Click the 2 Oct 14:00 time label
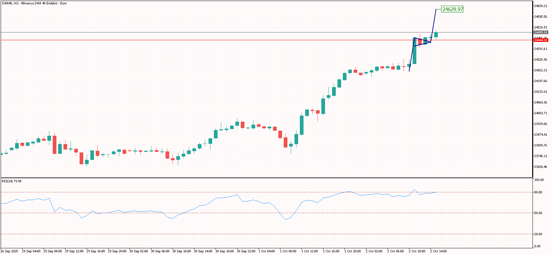Screen dimensions: 552x255 (438, 251)
